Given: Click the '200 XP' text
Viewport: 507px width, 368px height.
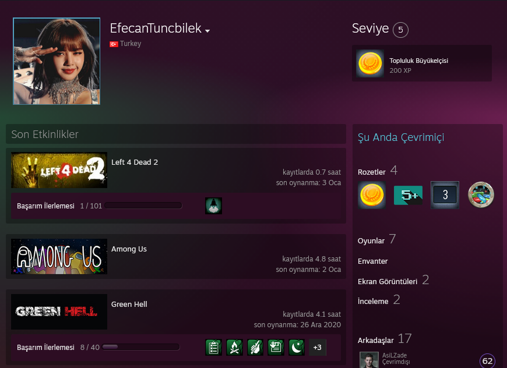Looking at the screenshot, I should coord(400,70).
